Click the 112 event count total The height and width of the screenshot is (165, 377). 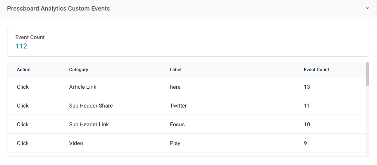(x=21, y=46)
